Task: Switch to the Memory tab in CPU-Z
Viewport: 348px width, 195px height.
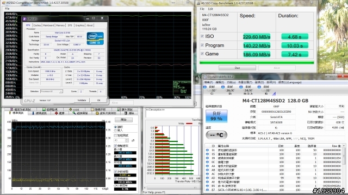Action: (x=60, y=25)
